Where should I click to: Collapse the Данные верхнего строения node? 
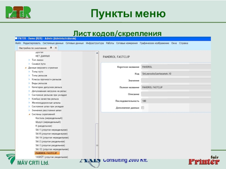[26, 68]
